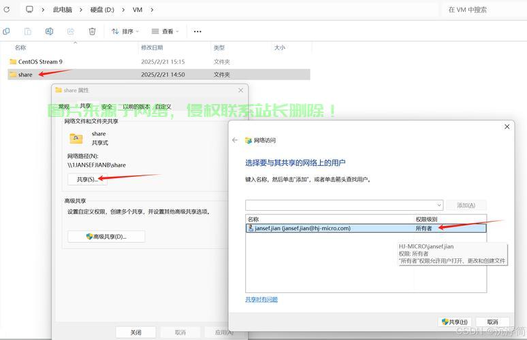
Task: Click Type column header in Explorer
Action: pos(219,48)
